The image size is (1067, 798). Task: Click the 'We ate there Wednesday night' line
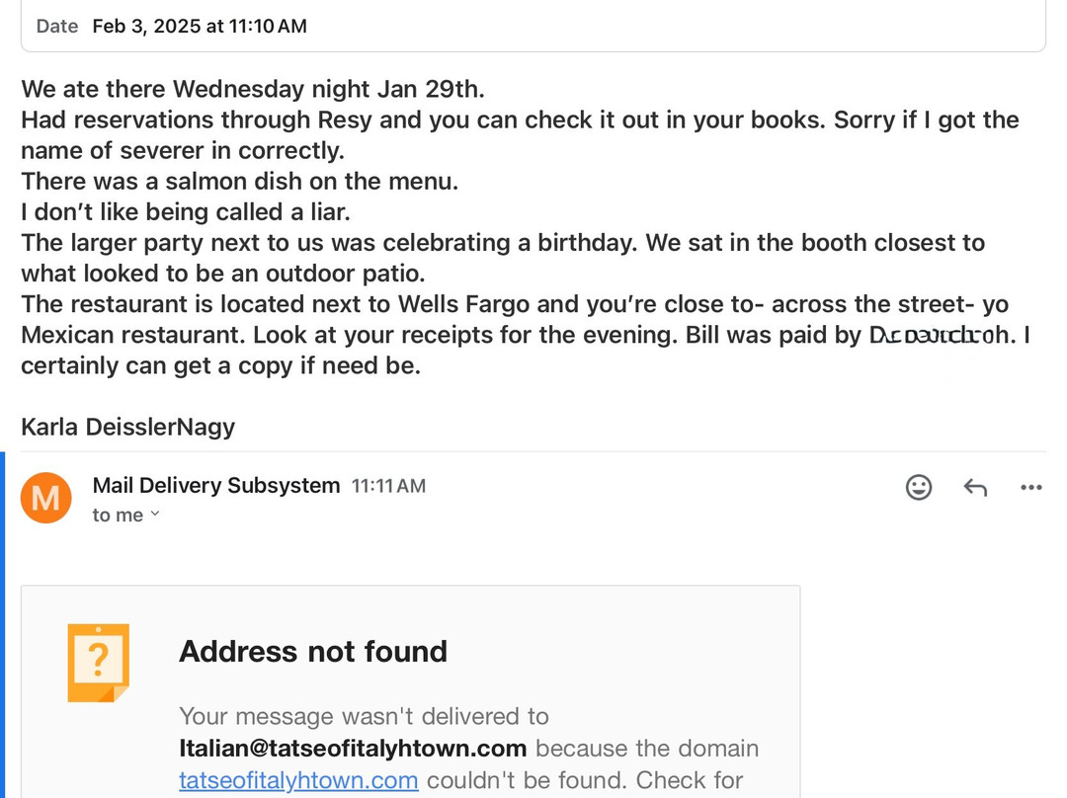[253, 89]
